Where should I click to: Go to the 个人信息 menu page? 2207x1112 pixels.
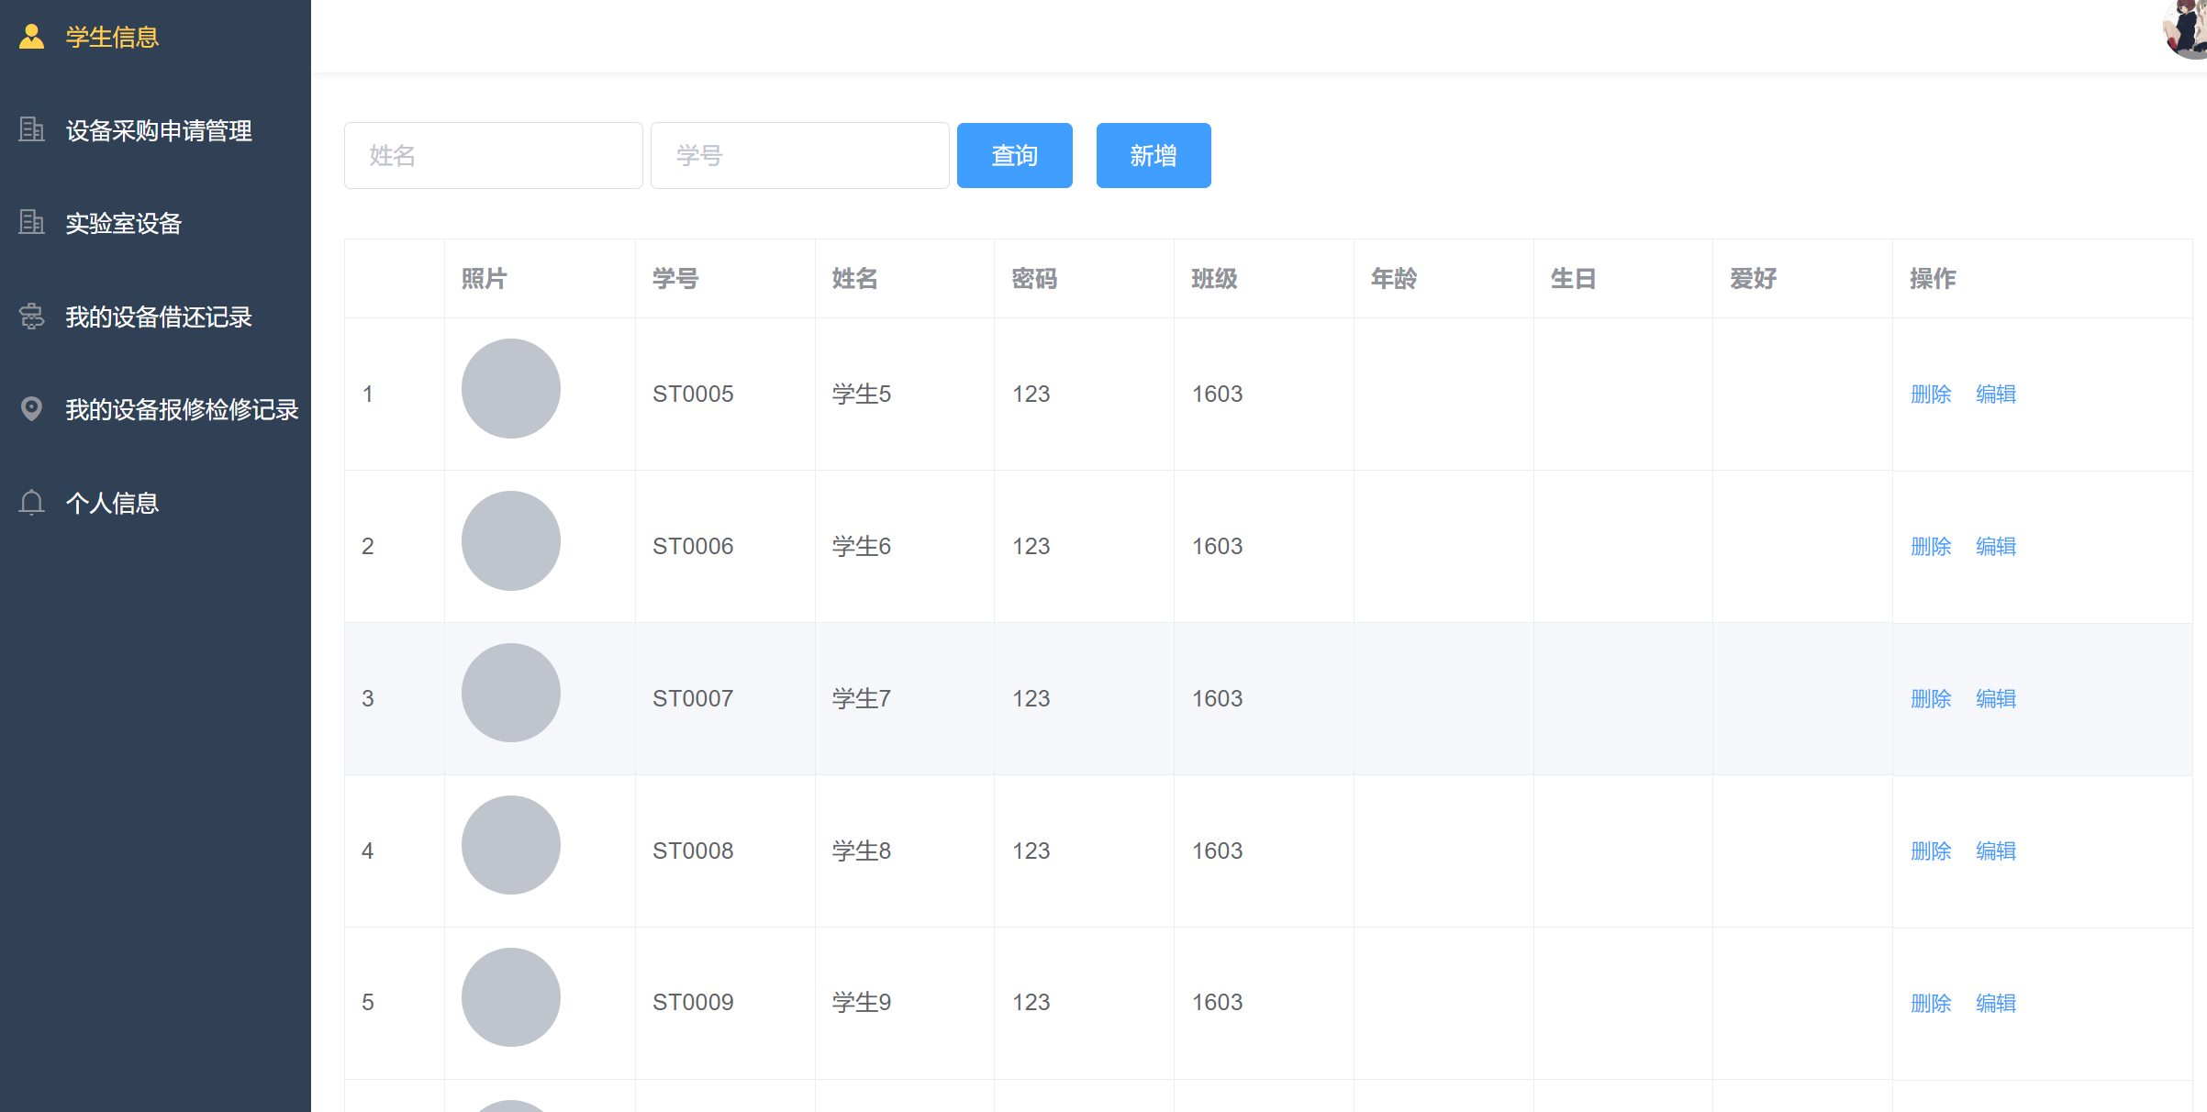coord(112,503)
